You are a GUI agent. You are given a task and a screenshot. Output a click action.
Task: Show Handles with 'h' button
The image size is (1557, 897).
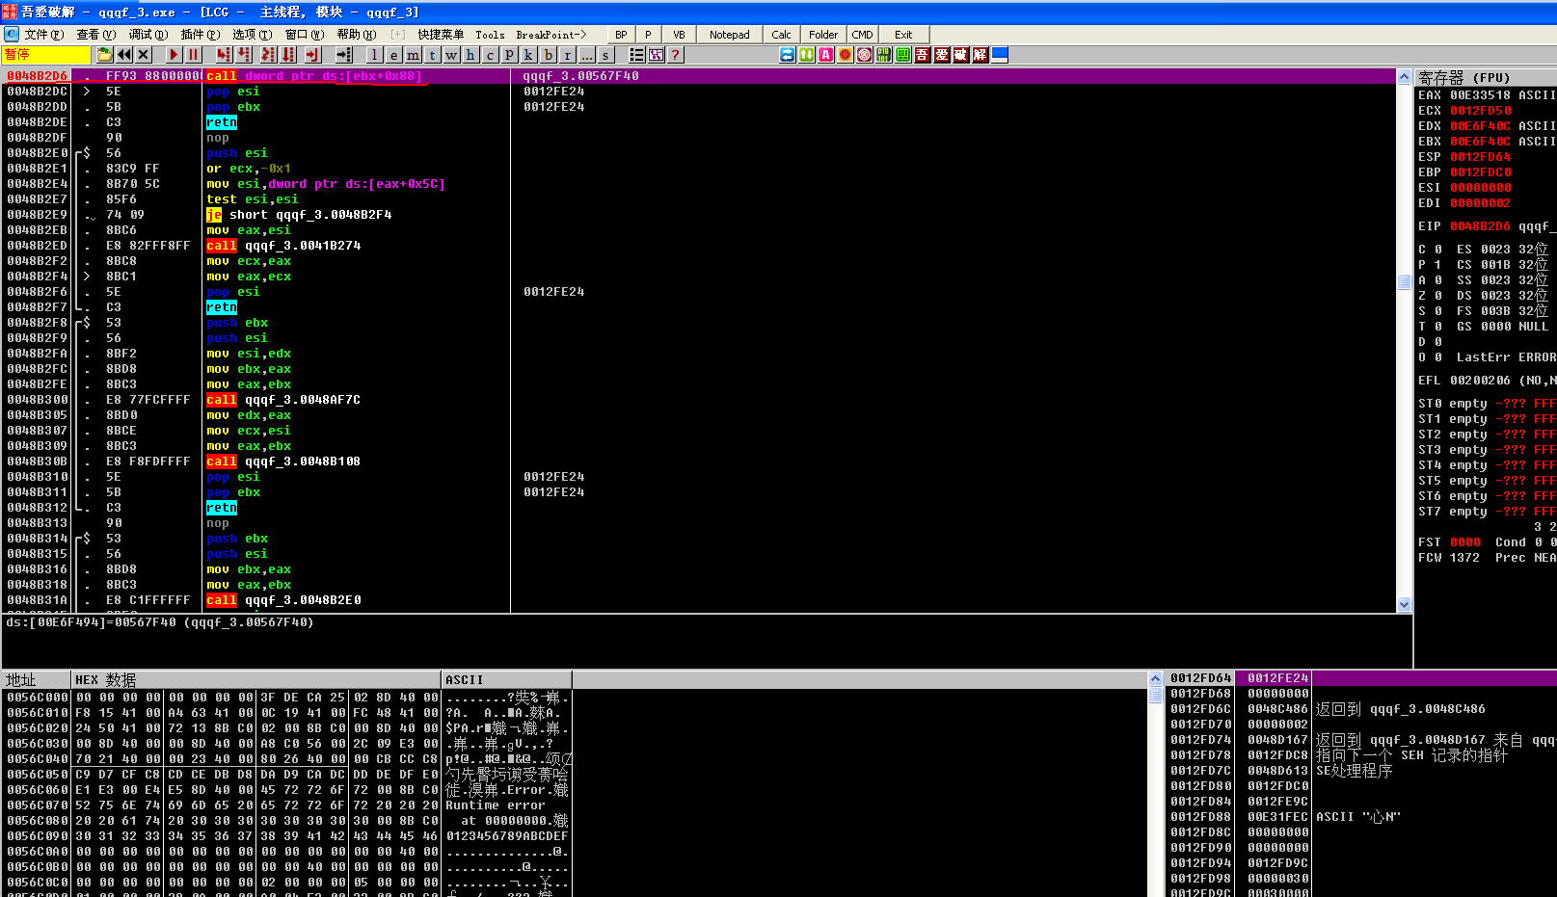pyautogui.click(x=470, y=55)
